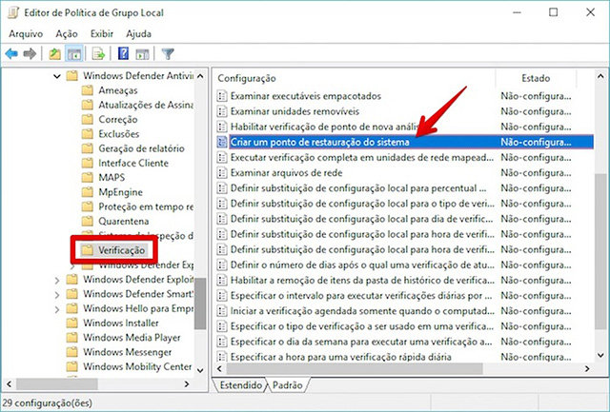Click policy icon beside Examinar arquivos de rede
Screen dimensions: 610x412
click(x=222, y=173)
